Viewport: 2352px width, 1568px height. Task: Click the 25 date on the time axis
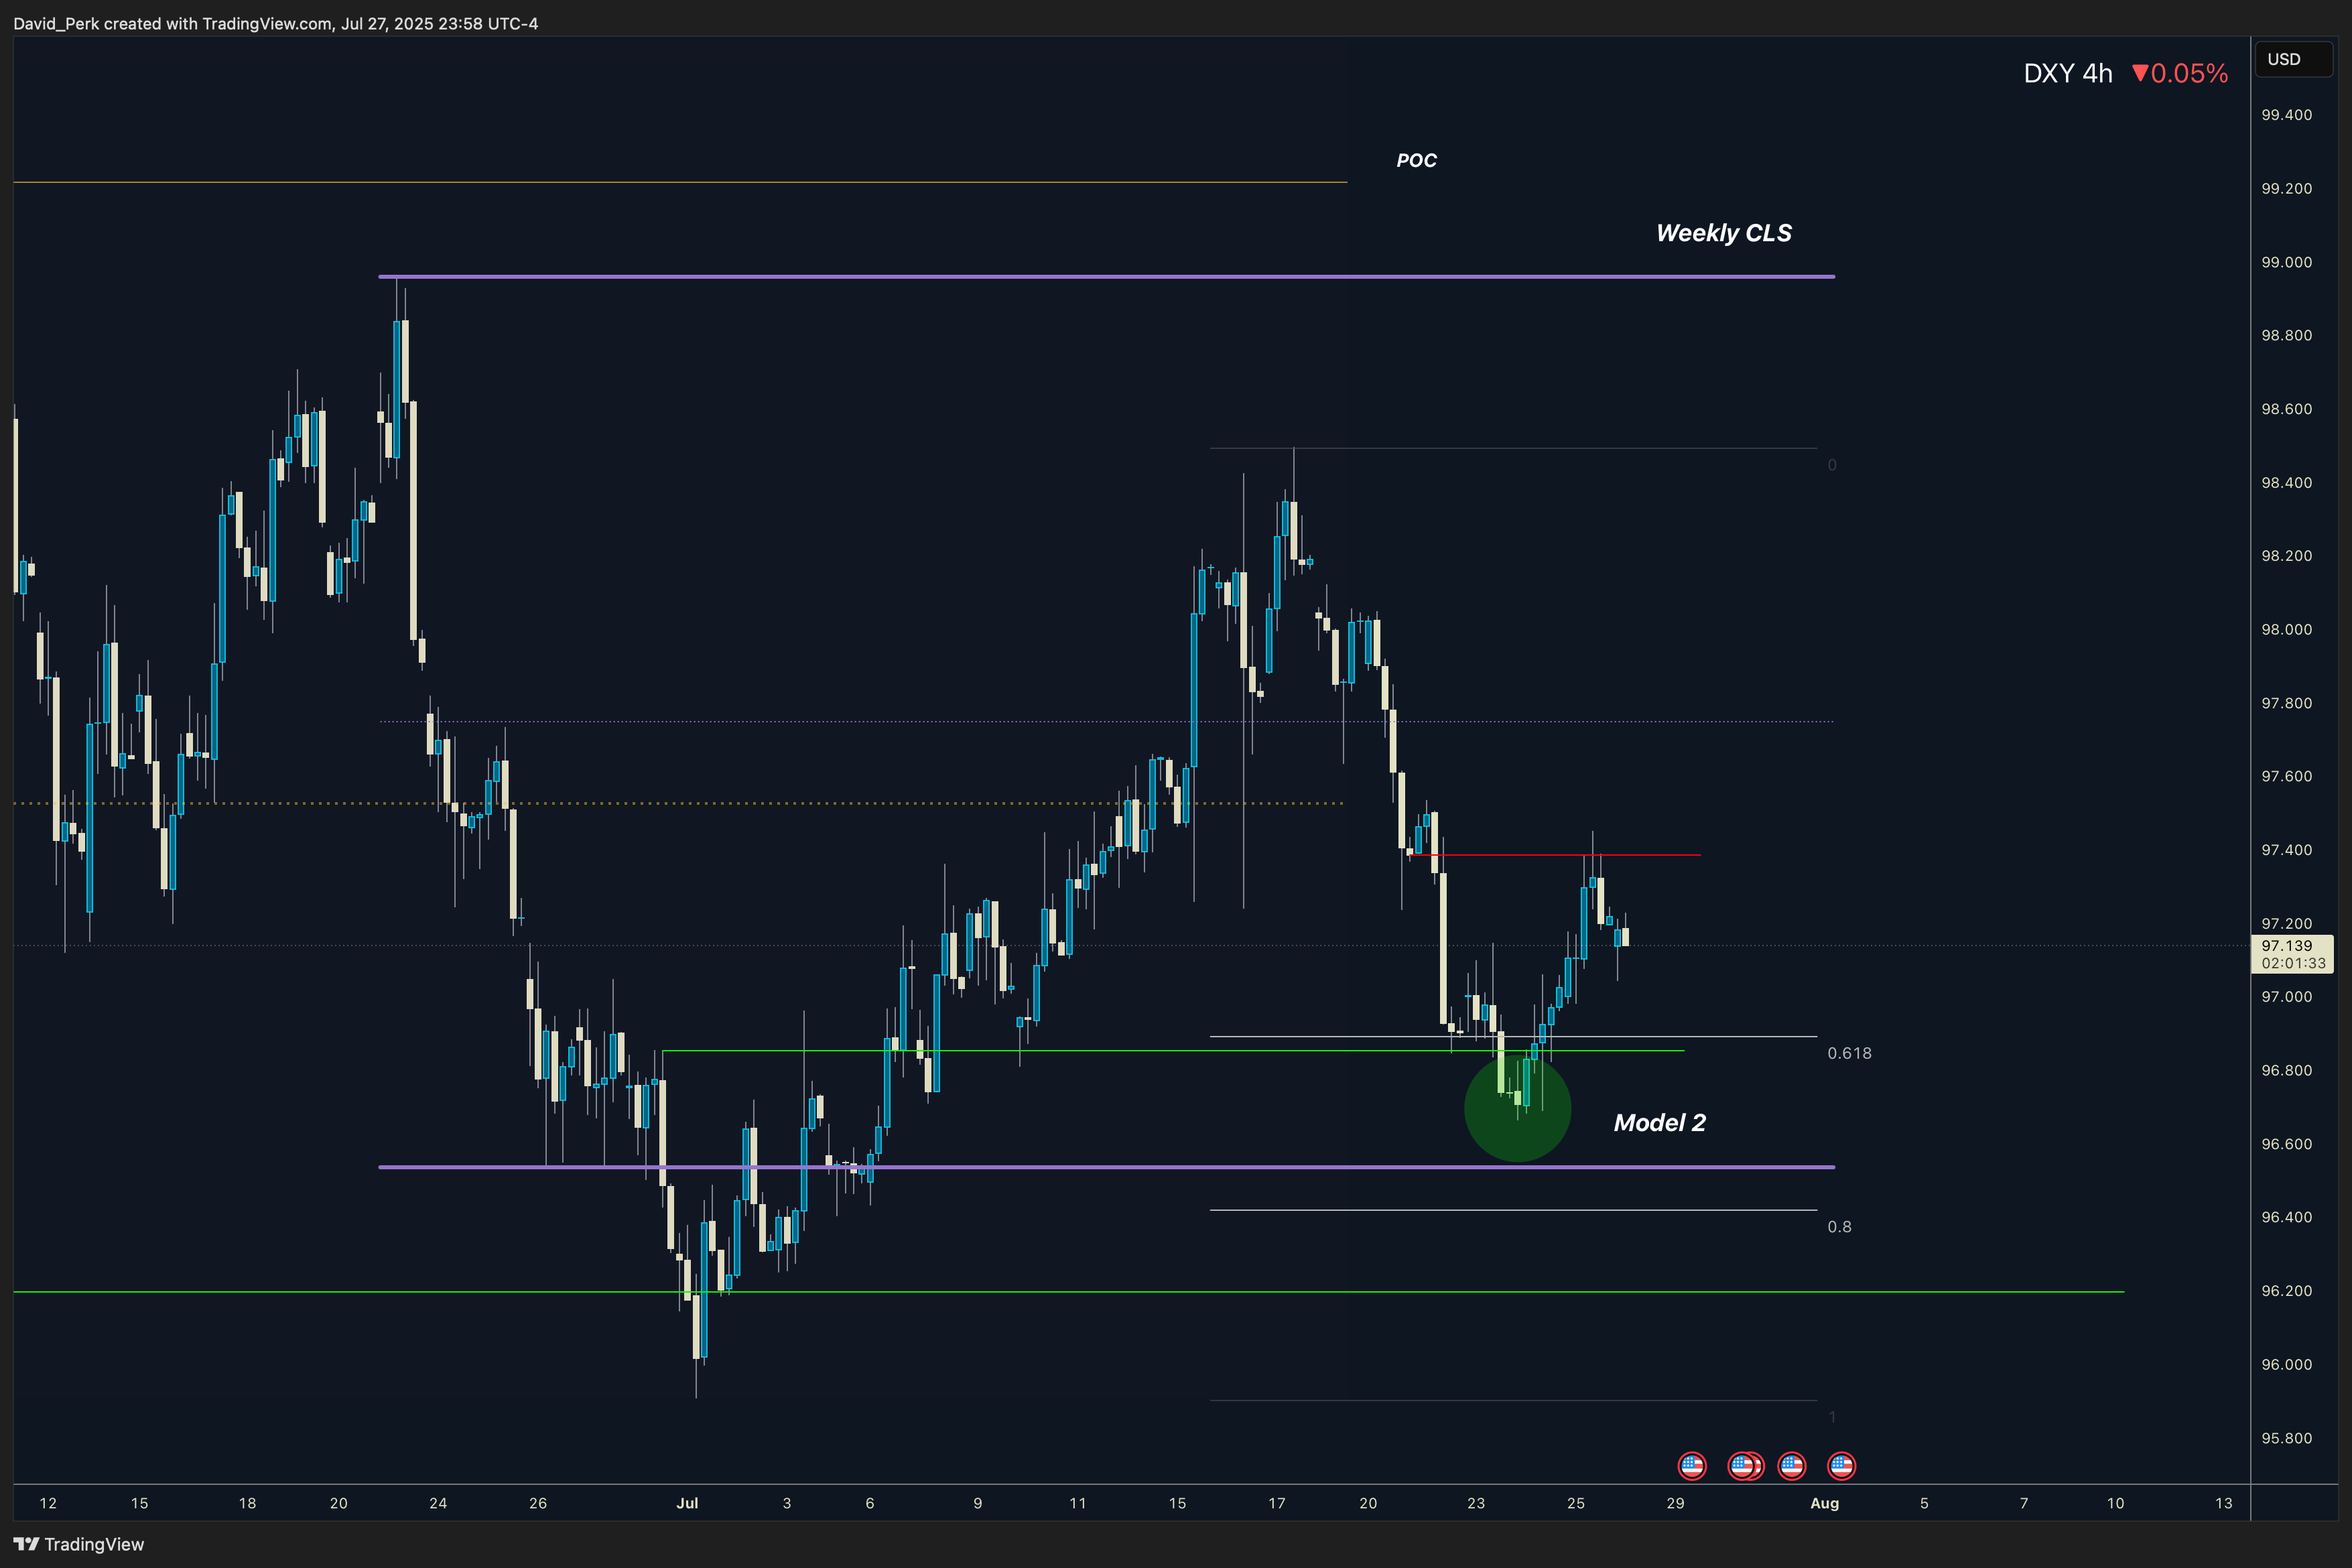[1576, 1503]
